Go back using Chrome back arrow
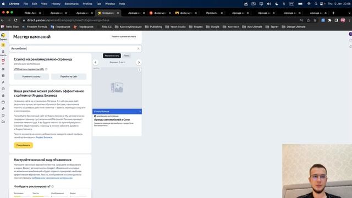Viewport: 352px width, 198px height. [2, 20]
